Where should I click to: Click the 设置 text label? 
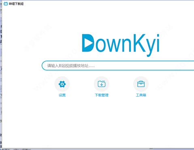pyautogui.click(x=62, y=95)
